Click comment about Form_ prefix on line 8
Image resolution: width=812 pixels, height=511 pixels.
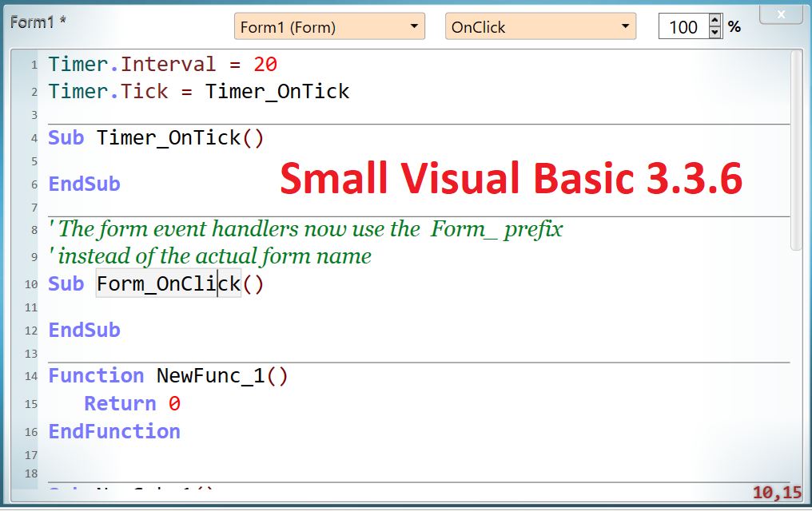[305, 229]
